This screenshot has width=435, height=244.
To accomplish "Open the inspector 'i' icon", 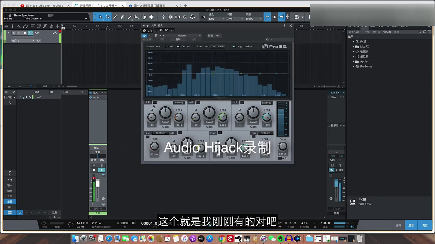I will pos(12,26).
